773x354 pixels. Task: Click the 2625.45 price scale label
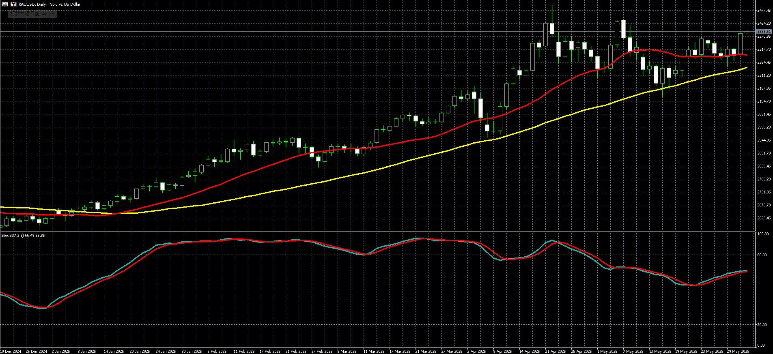pyautogui.click(x=764, y=218)
